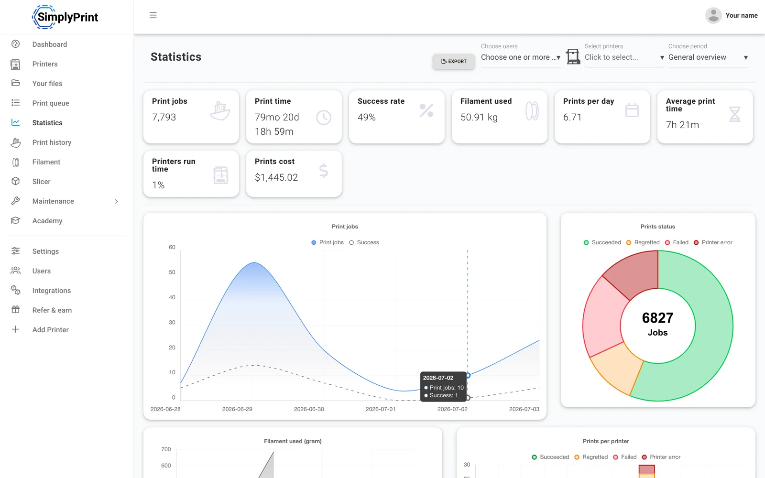Open the Settings page link
Image resolution: width=765 pixels, height=478 pixels.
pos(45,251)
